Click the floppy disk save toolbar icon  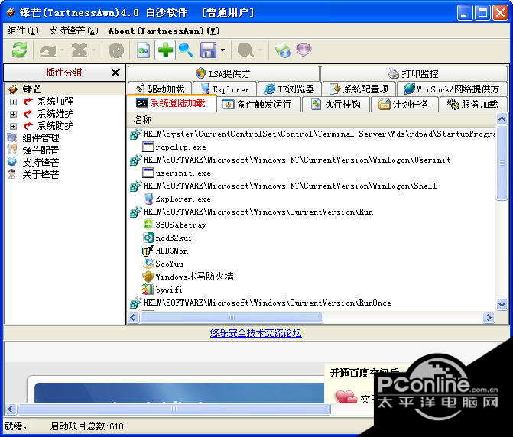tap(209, 50)
